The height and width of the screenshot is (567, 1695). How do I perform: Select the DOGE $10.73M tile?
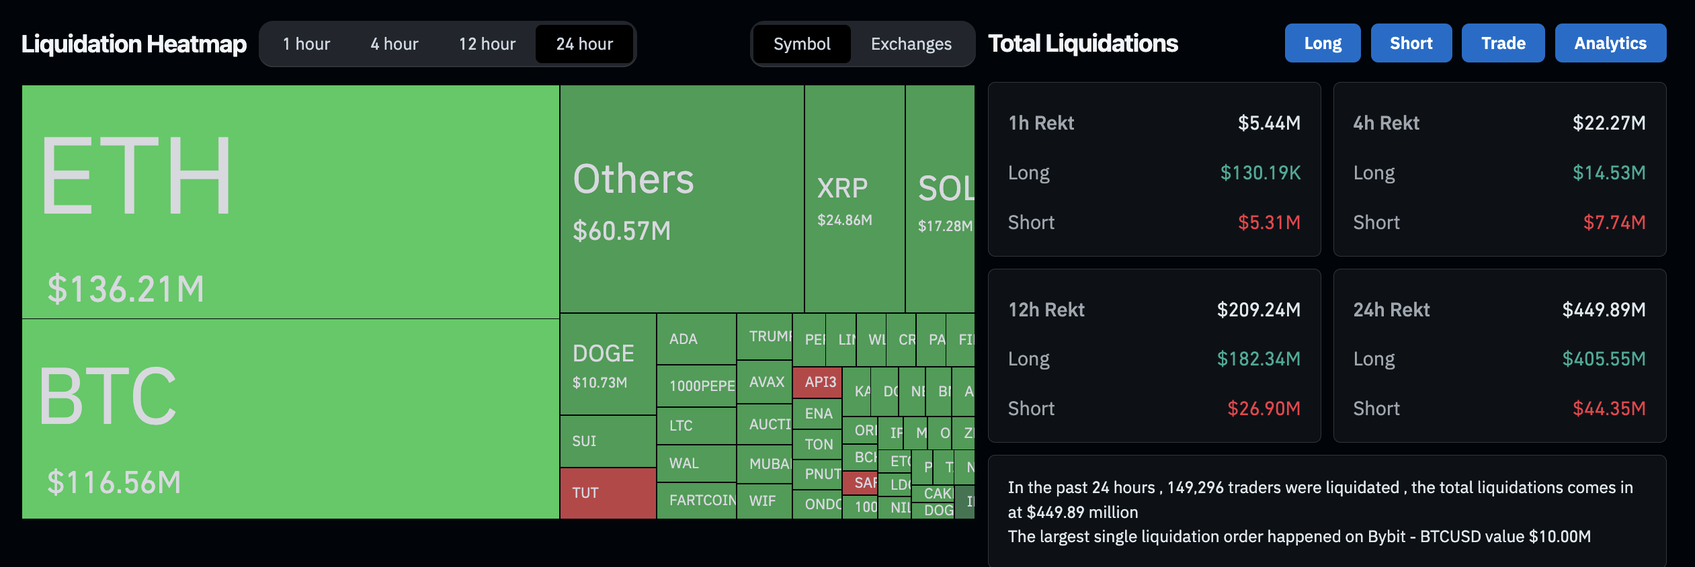(608, 364)
